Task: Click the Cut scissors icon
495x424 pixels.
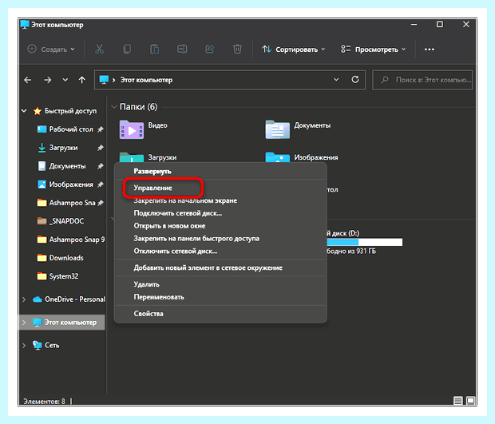Action: point(99,50)
